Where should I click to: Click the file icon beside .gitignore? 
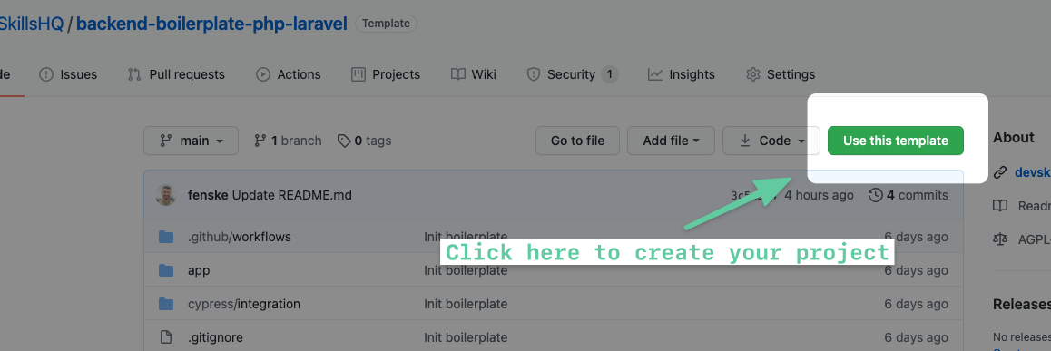(166, 337)
